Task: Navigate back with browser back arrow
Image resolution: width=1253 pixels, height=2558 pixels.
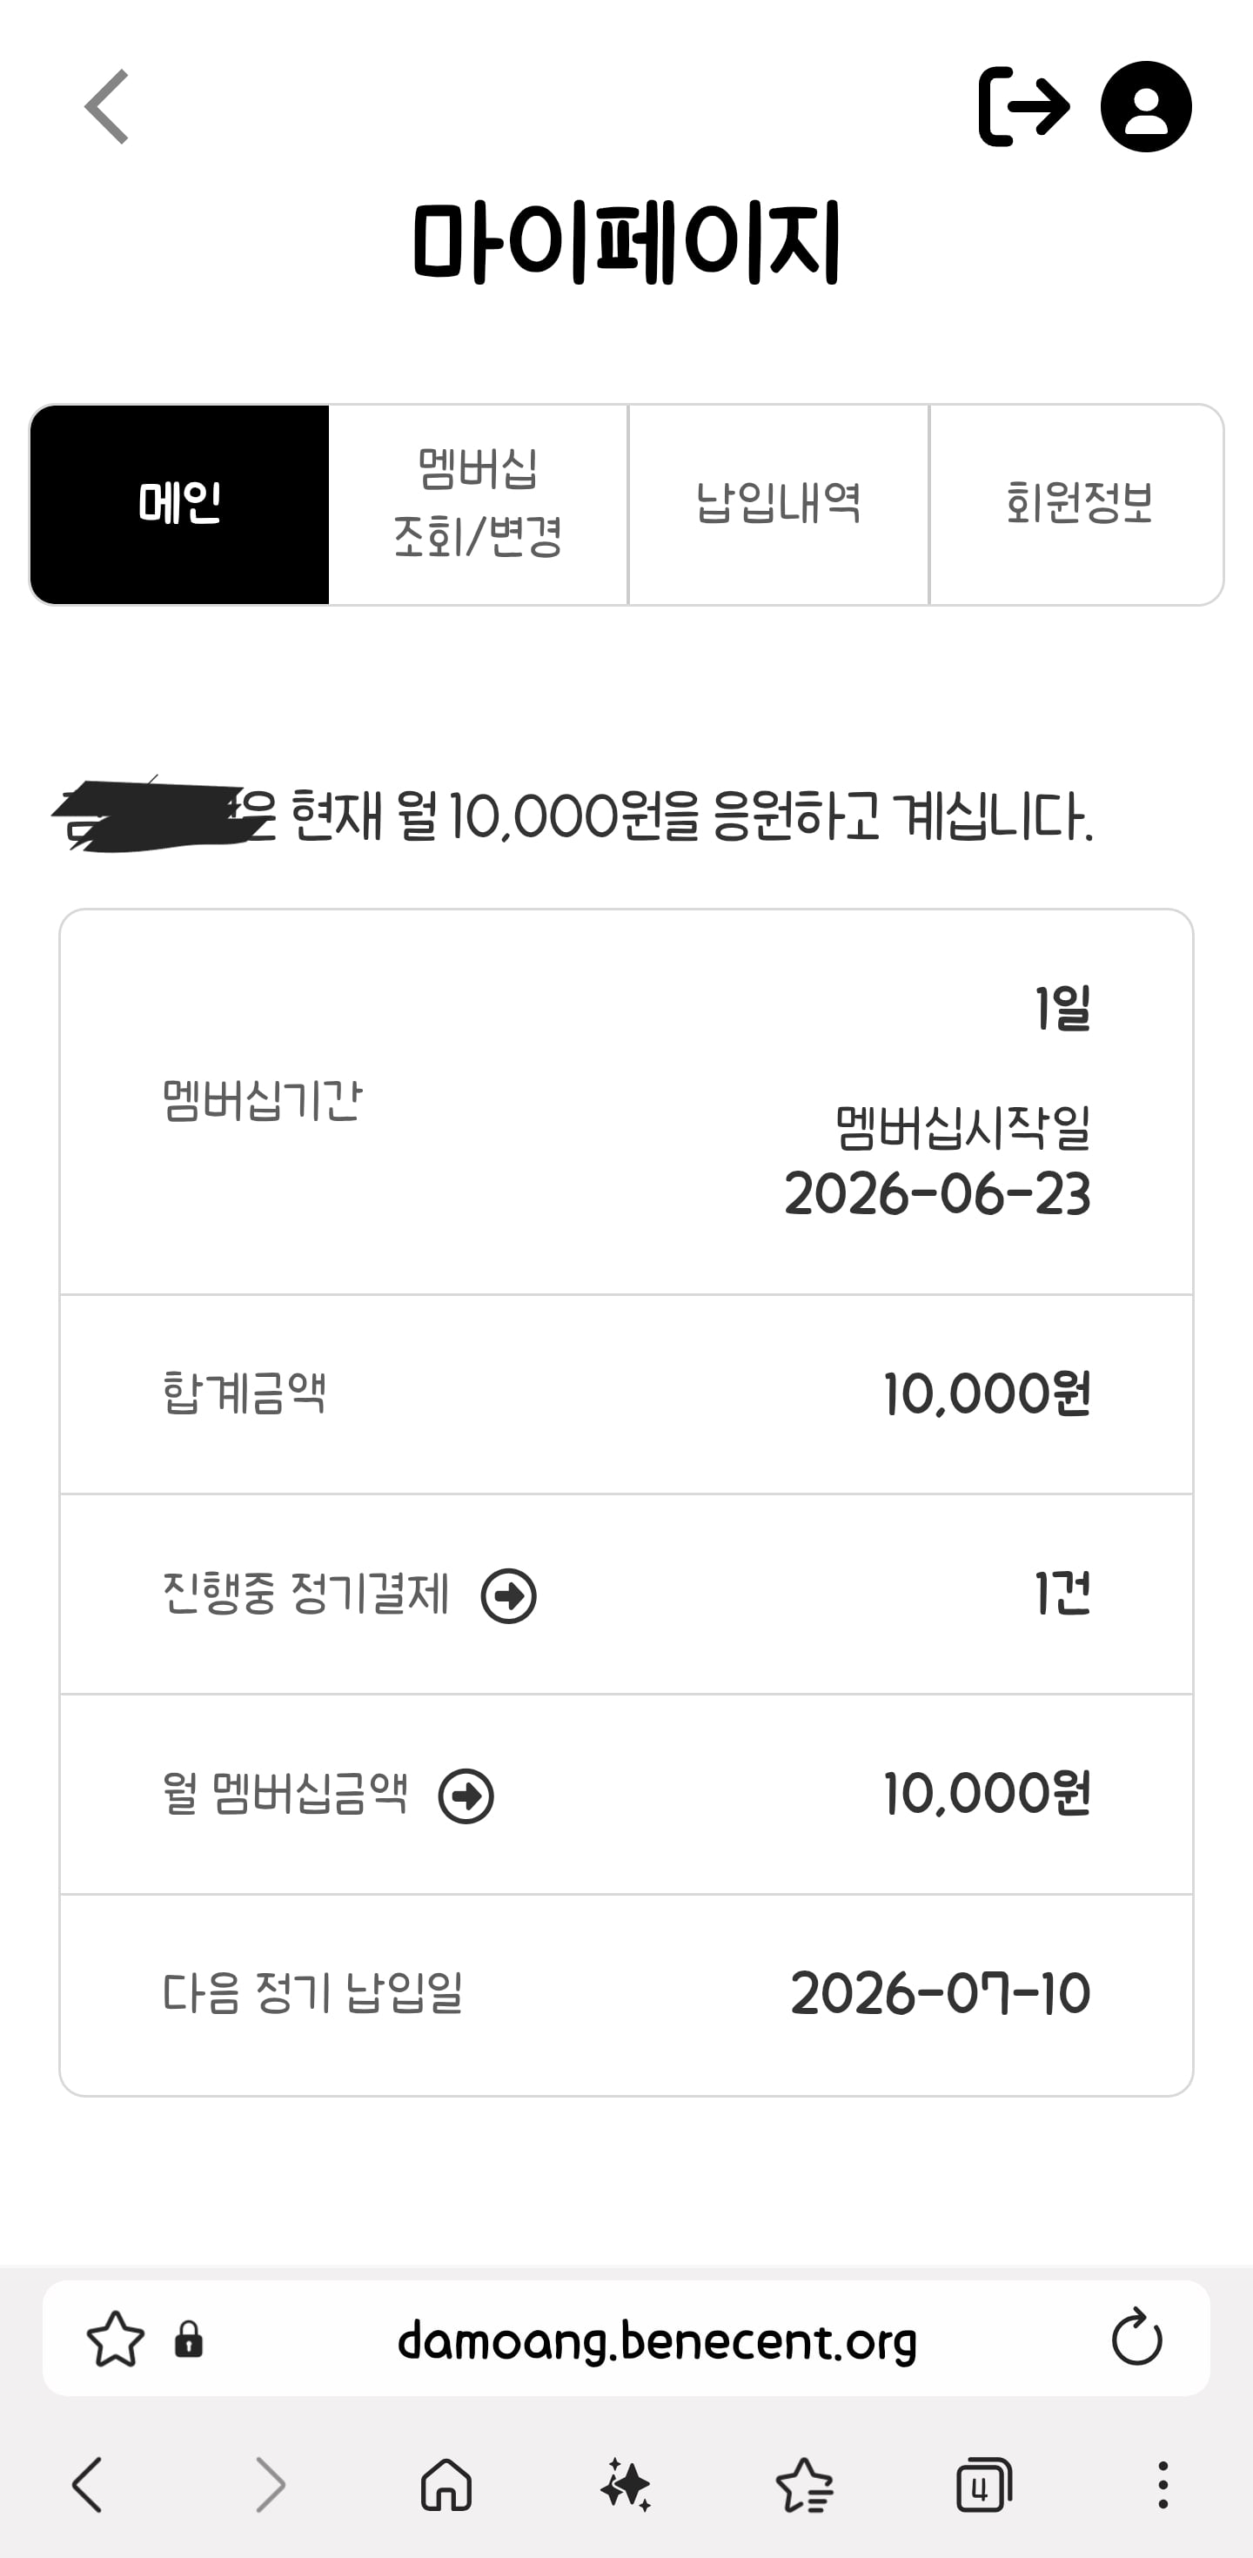Action: point(87,2485)
